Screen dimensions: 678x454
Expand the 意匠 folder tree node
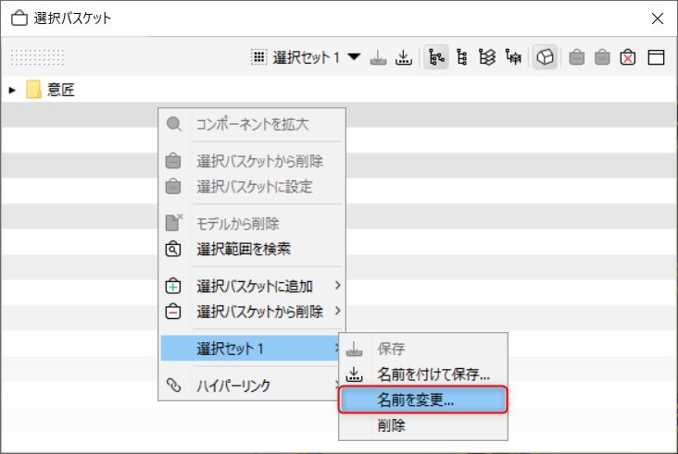(x=12, y=90)
